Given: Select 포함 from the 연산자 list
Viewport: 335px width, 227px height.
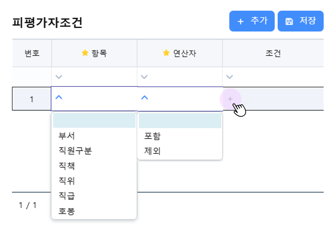Looking at the screenshot, I should 152,136.
